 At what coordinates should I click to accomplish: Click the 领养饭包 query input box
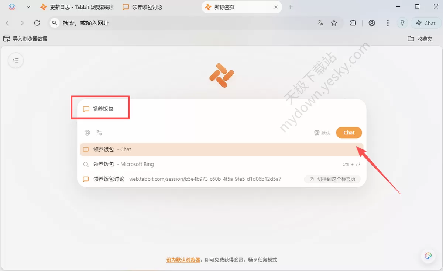[221, 109]
